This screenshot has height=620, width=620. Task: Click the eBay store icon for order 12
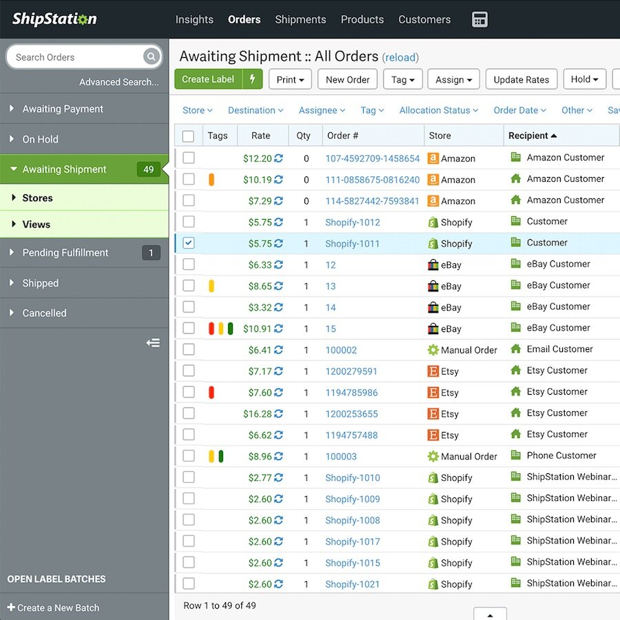pyautogui.click(x=433, y=265)
